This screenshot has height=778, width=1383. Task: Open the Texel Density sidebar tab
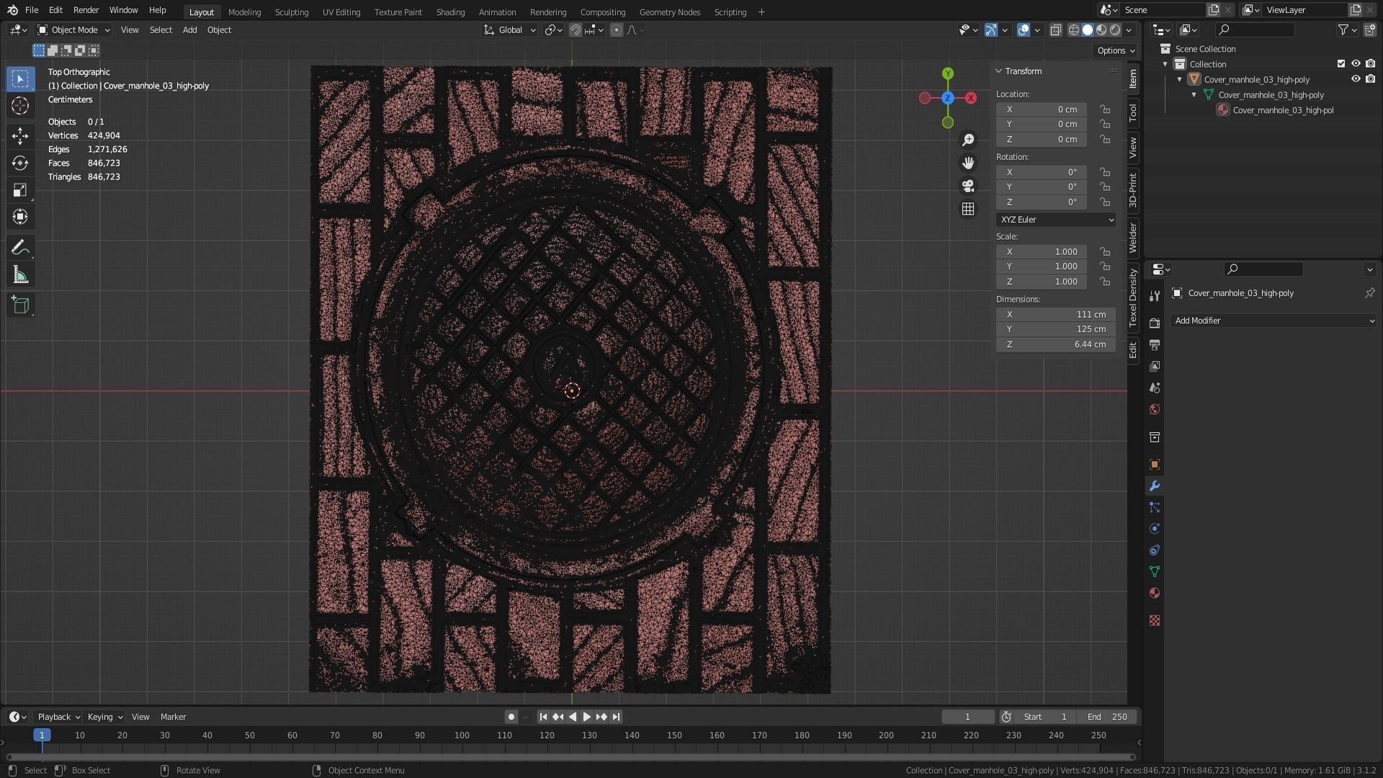1133,298
